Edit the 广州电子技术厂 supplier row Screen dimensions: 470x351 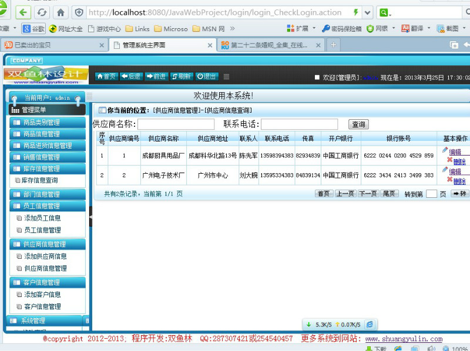(x=455, y=171)
